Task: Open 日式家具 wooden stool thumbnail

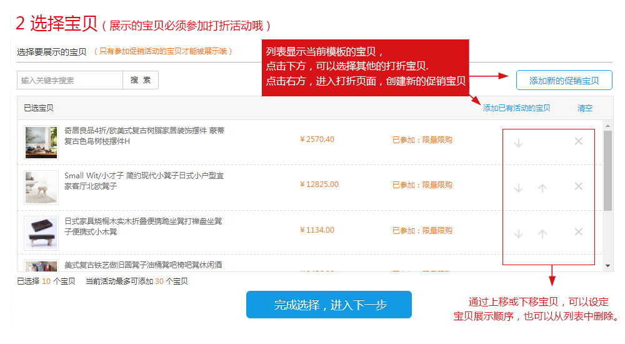Action: (41, 233)
